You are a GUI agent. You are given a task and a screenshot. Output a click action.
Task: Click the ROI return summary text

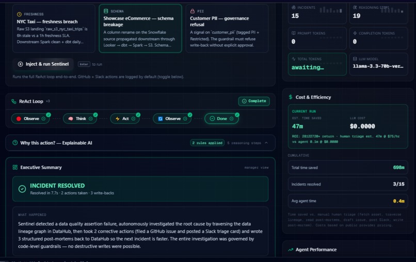[x=346, y=139]
